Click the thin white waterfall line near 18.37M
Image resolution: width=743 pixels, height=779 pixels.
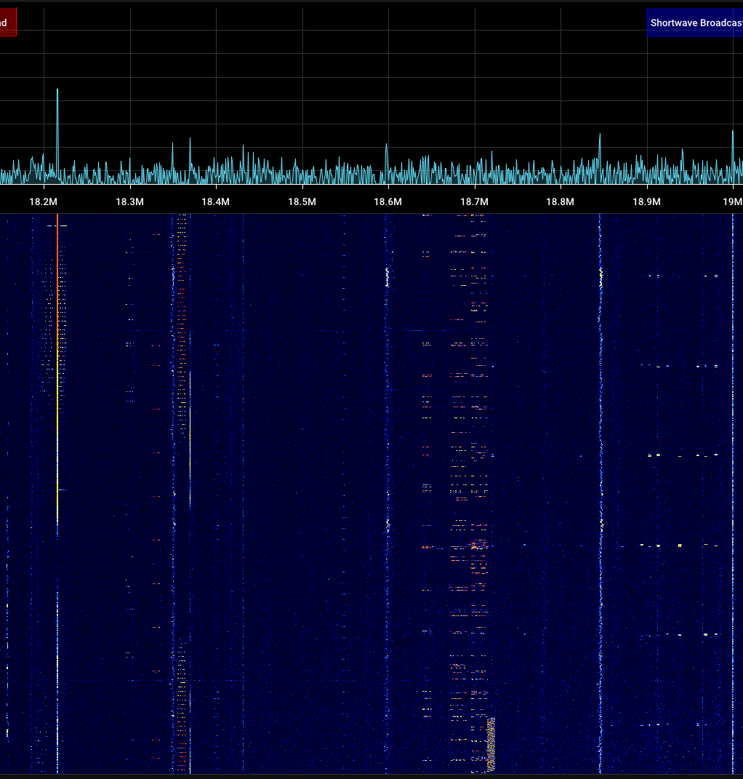(x=190, y=436)
